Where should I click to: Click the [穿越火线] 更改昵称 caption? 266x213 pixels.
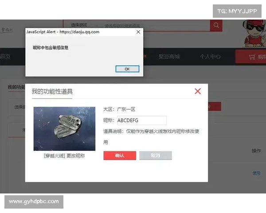[64, 156]
